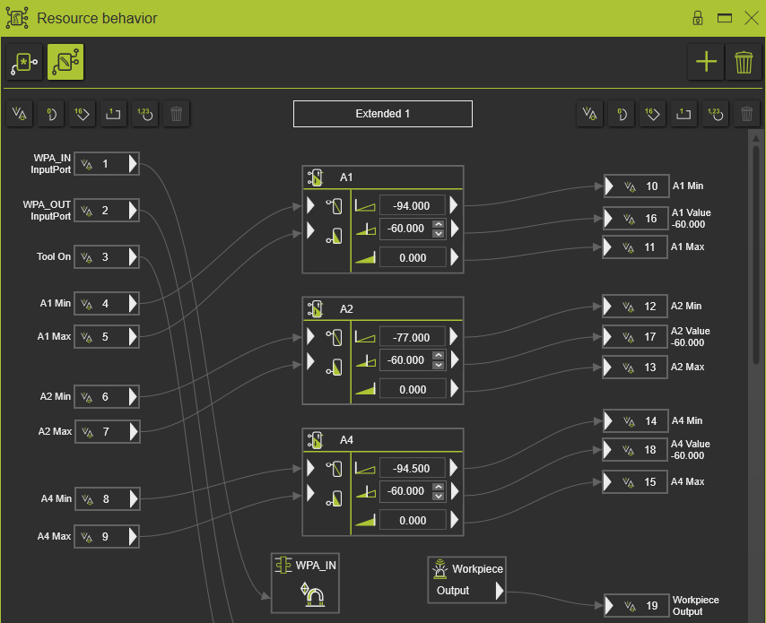Click the vertical scrollbar on the right
Viewport: 766px width, 623px height.
point(754,251)
